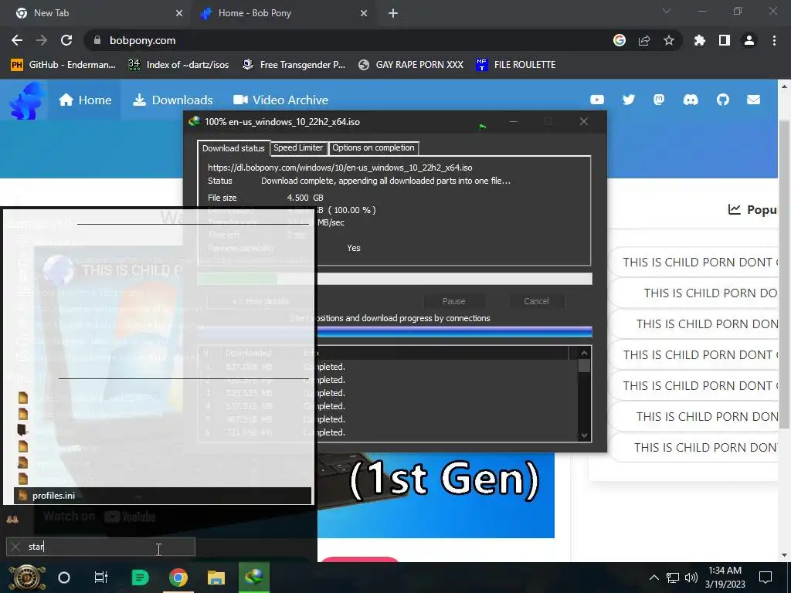Close the Home - Bob Pony tab
Image resolution: width=791 pixels, height=593 pixels.
pyautogui.click(x=364, y=13)
